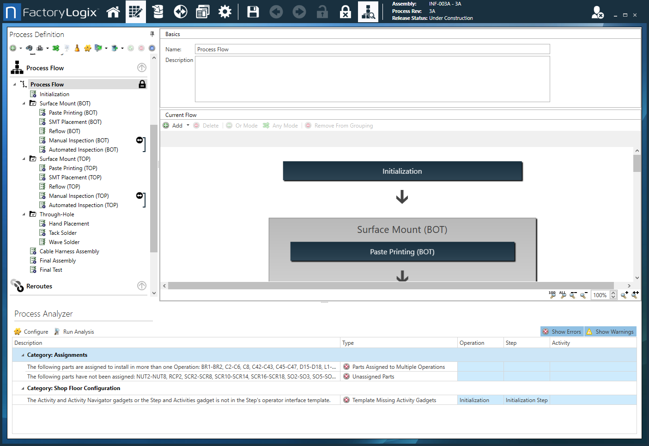Select the Wave Solder step in the tree
The height and width of the screenshot is (446, 649).
click(x=64, y=242)
